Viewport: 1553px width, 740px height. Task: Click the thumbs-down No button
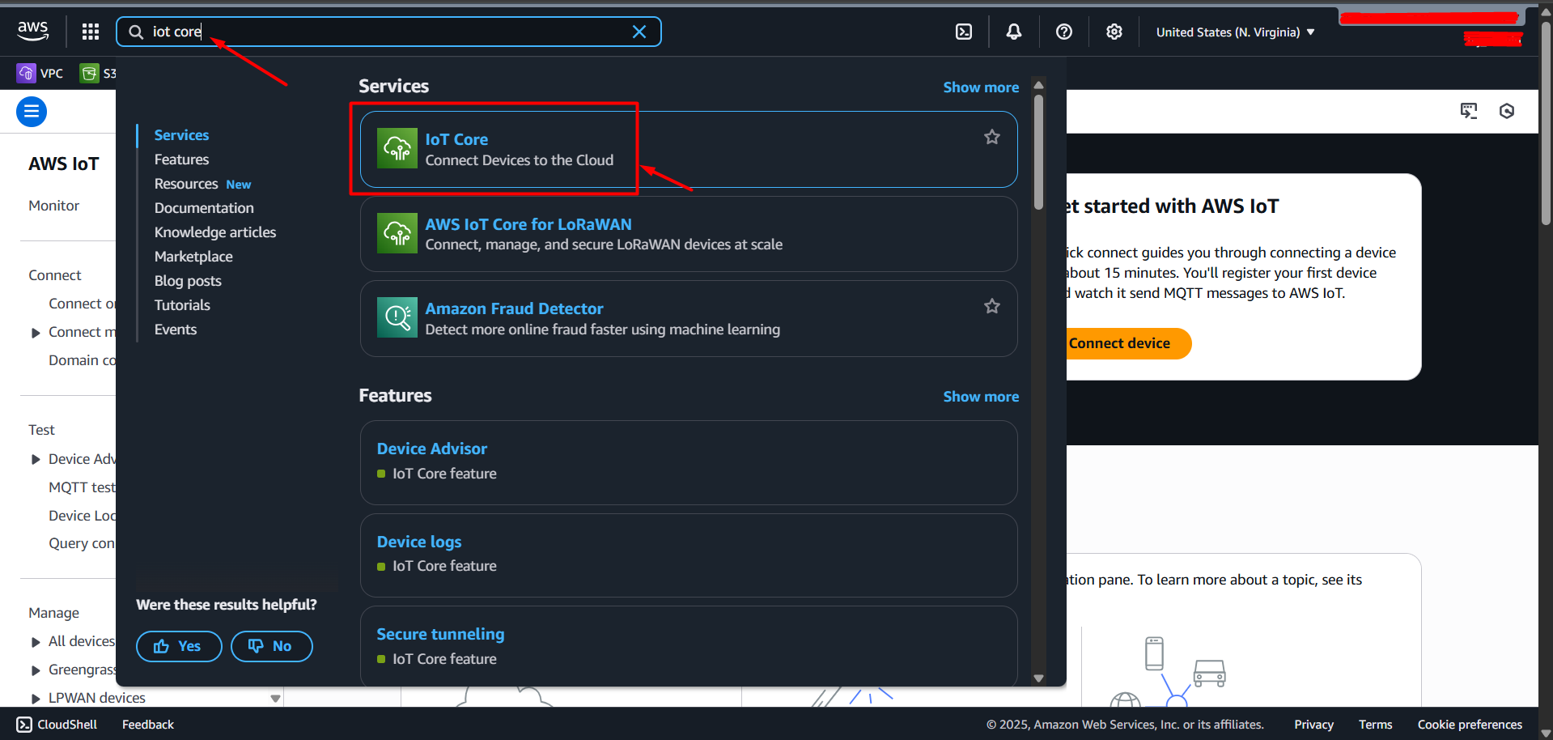271,646
